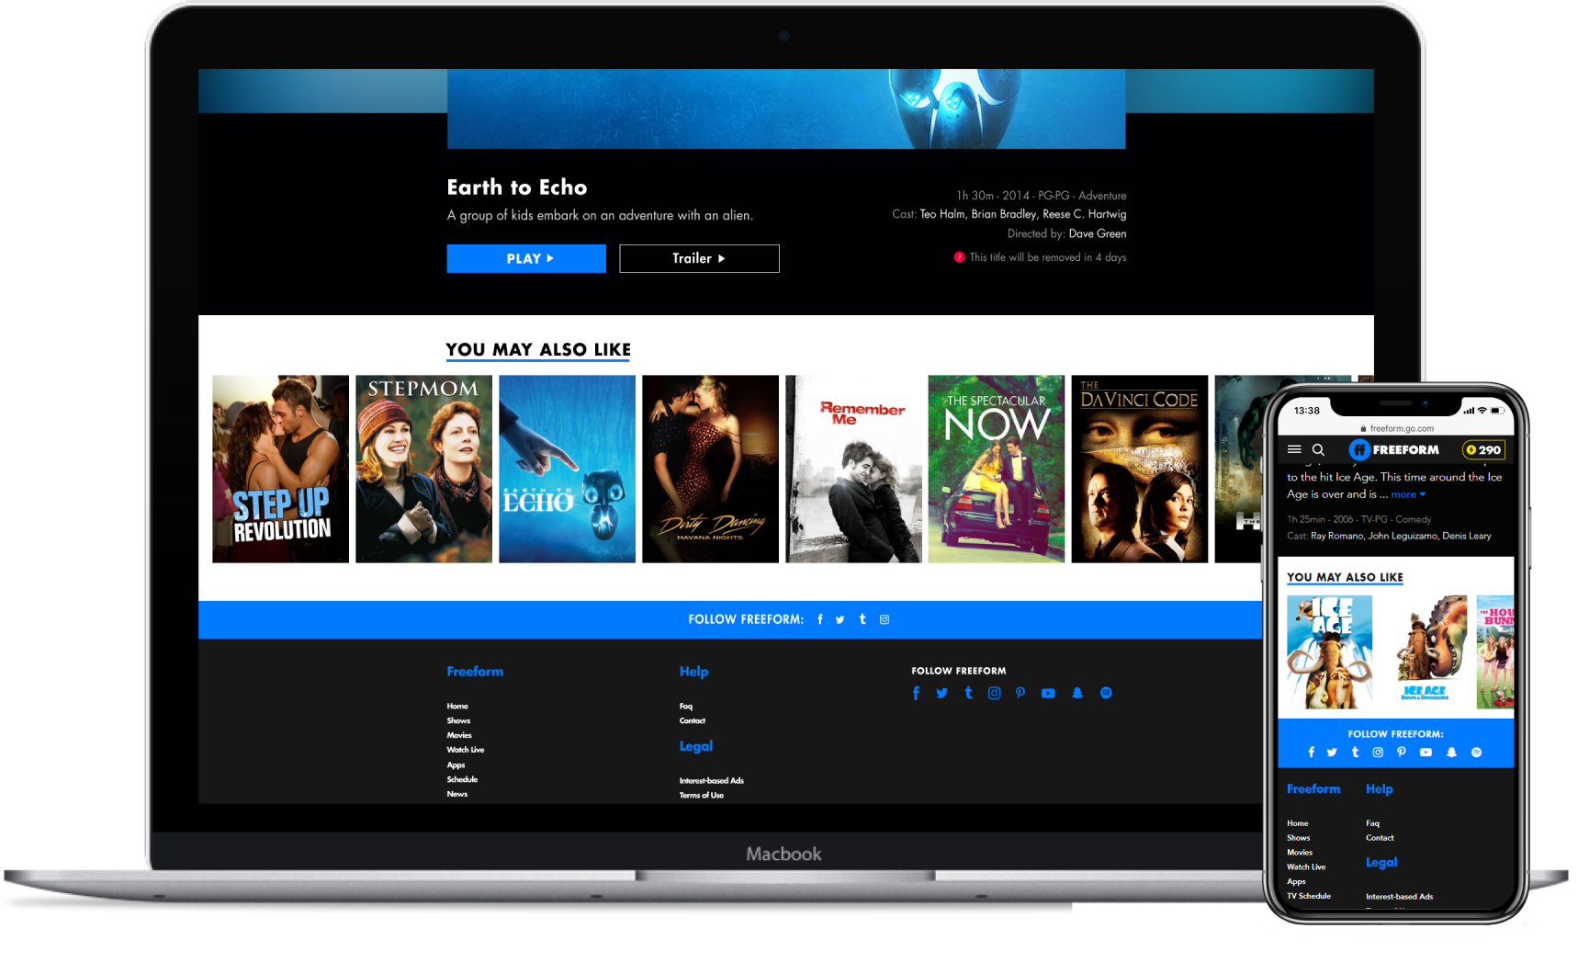Click Terms of Use in the laptop footer
1578x974 pixels.
coord(702,796)
